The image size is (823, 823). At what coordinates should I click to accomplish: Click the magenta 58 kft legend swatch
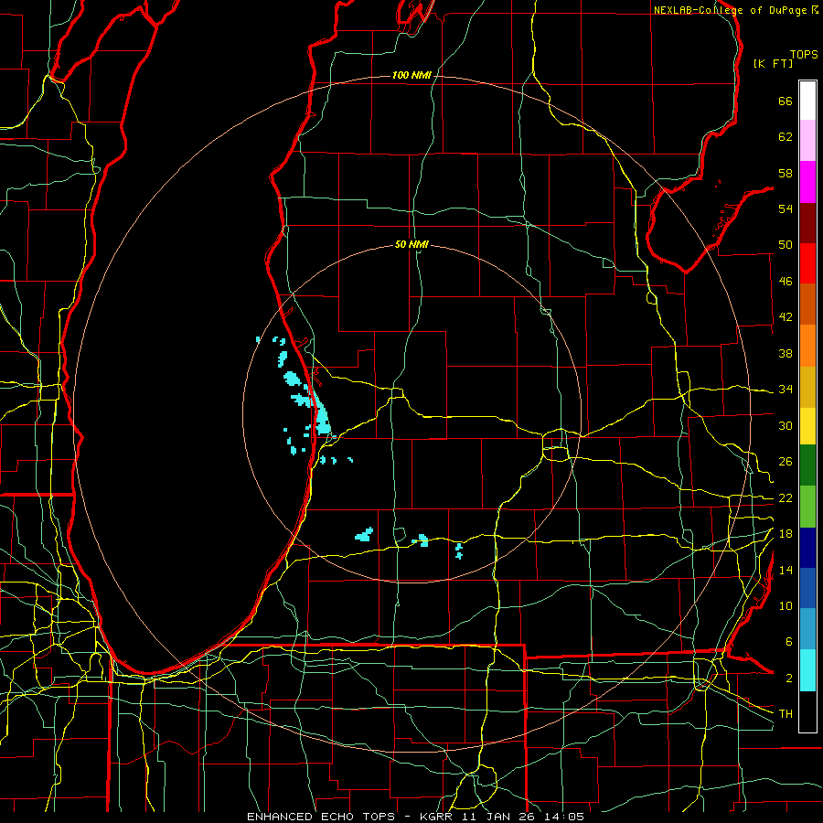[x=807, y=182]
